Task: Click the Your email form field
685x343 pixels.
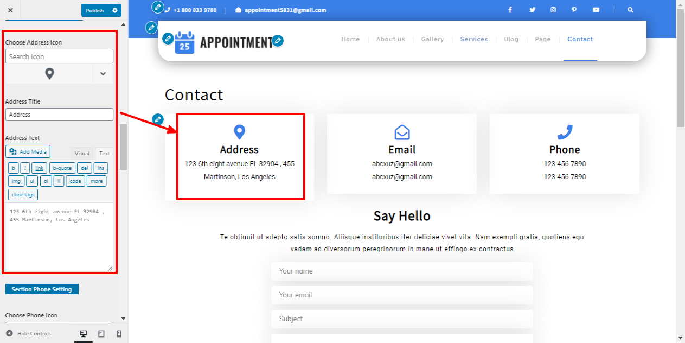Action: (402, 295)
